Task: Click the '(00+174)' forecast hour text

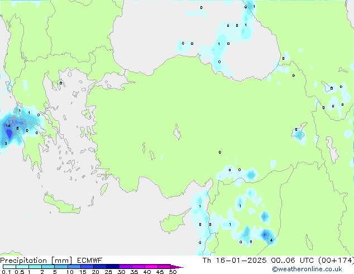Action: [336, 261]
